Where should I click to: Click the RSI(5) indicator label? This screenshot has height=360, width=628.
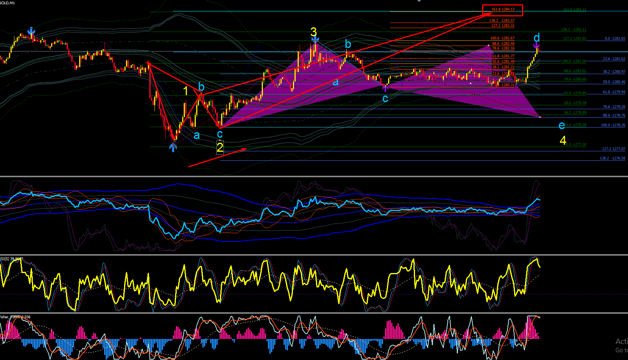(12, 259)
